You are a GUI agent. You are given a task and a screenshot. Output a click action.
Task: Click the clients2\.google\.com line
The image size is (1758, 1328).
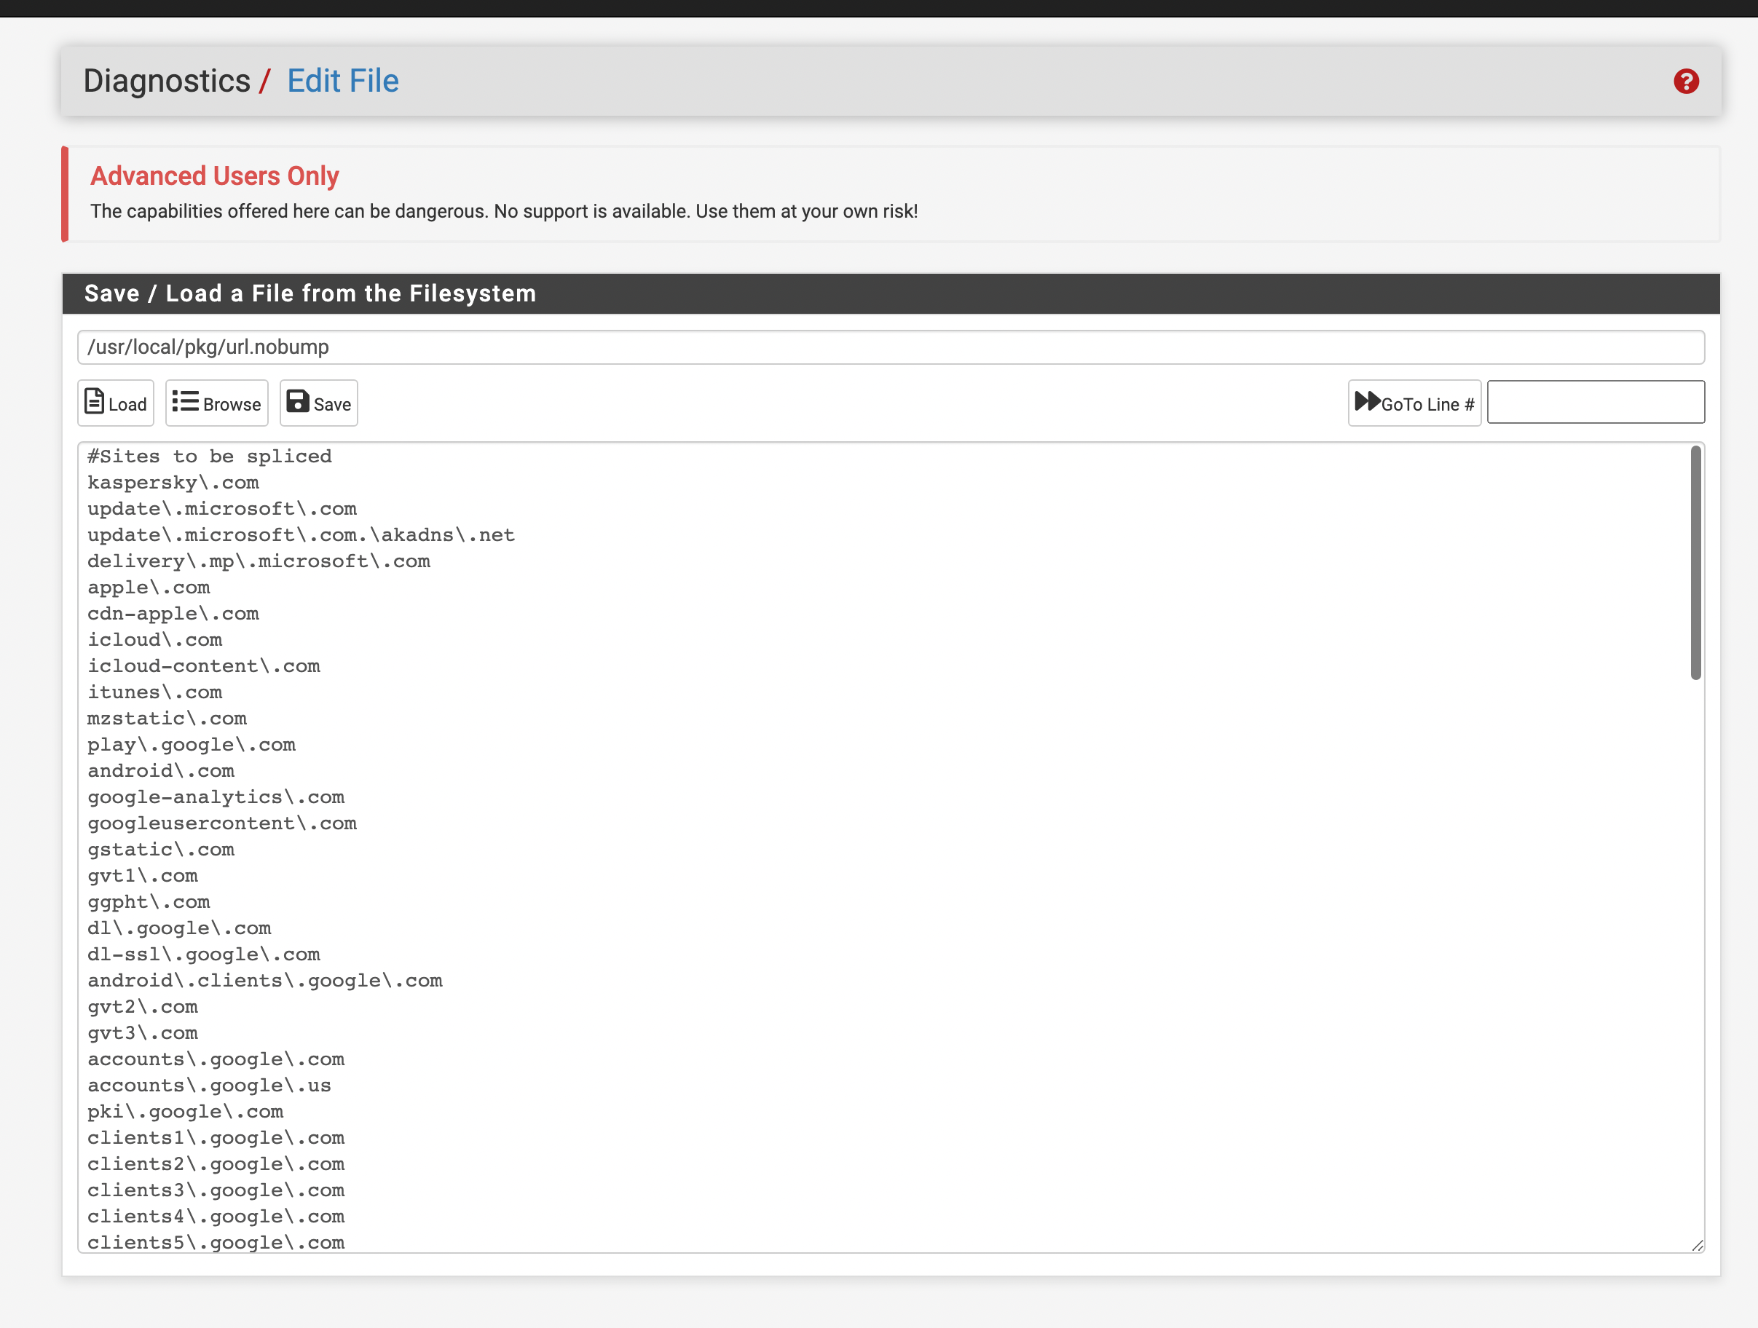[x=216, y=1164]
